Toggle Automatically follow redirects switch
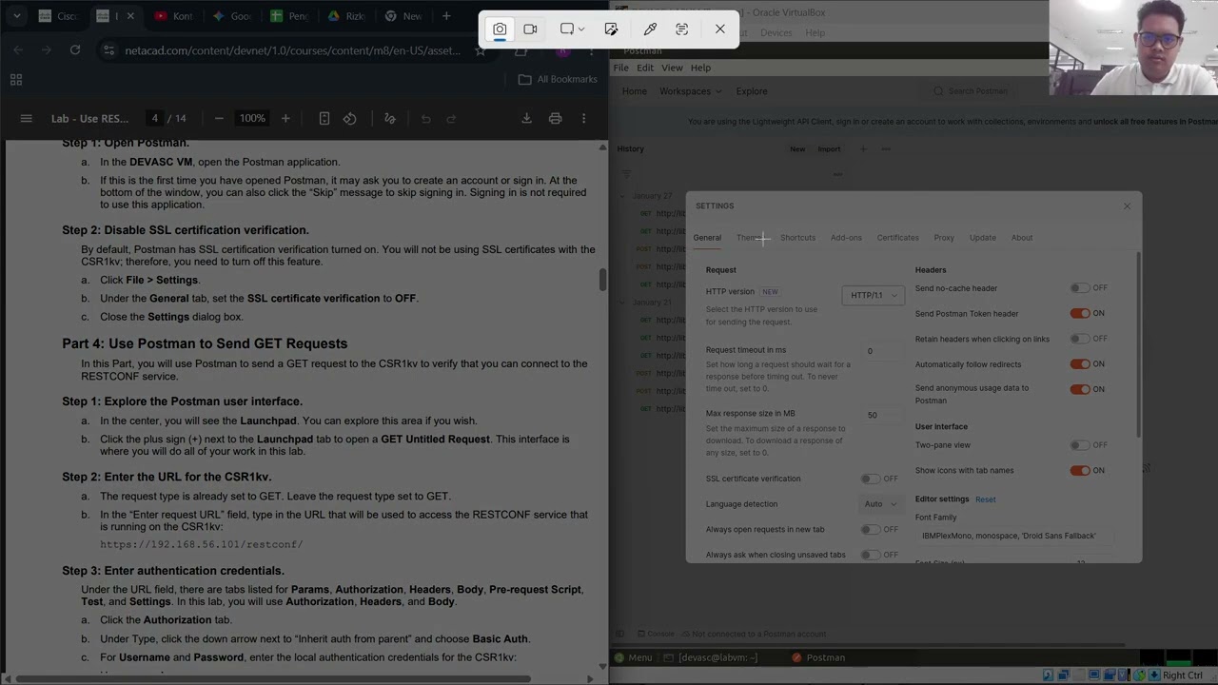The image size is (1218, 685). [1079, 364]
